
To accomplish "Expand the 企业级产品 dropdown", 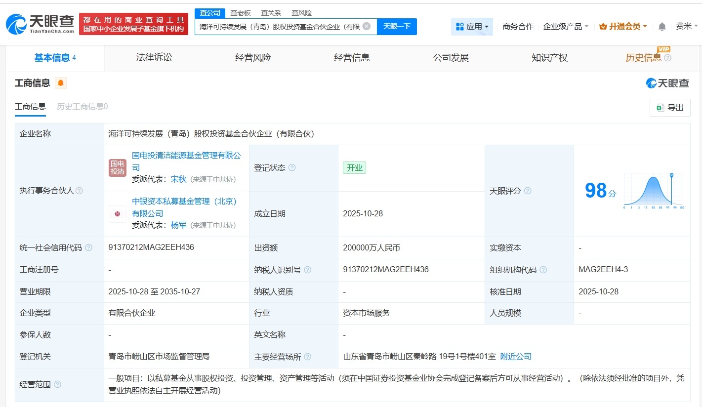I will click(566, 27).
